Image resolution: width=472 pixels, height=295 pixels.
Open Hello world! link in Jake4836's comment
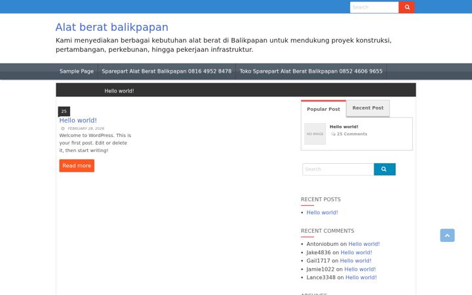pos(356,252)
